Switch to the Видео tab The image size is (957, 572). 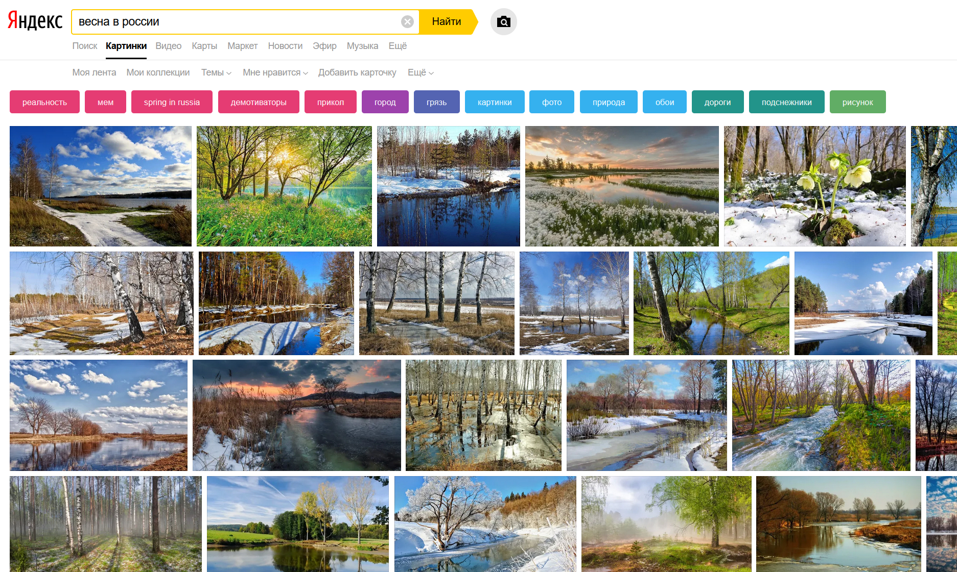[x=168, y=46]
